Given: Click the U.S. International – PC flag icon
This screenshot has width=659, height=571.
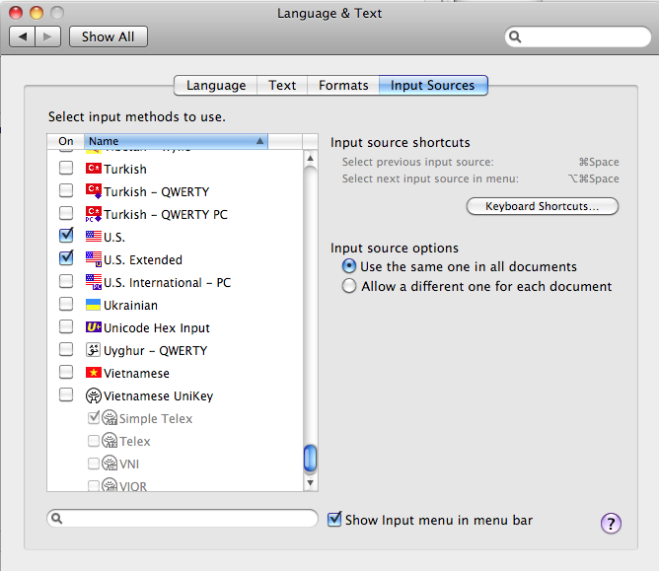Looking at the screenshot, I should click(x=94, y=282).
